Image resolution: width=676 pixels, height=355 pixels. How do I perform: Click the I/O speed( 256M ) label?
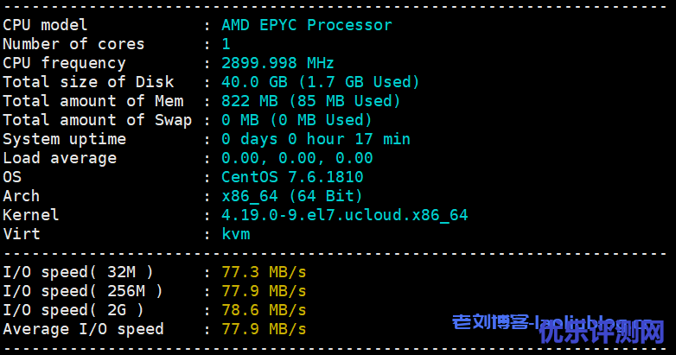pos(83,291)
